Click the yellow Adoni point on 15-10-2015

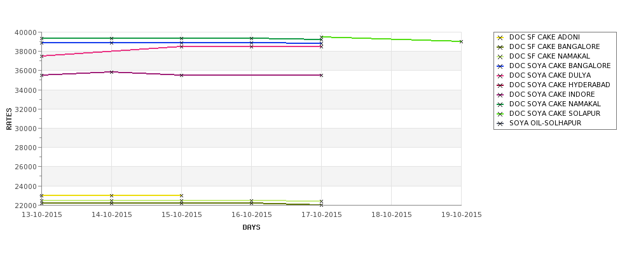pos(181,196)
